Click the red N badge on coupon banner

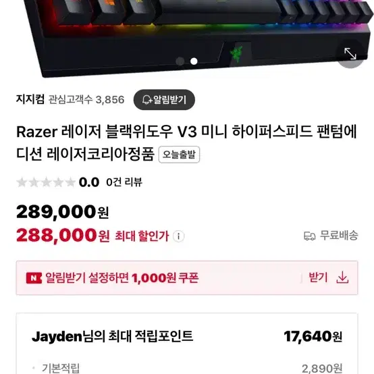tap(34, 278)
